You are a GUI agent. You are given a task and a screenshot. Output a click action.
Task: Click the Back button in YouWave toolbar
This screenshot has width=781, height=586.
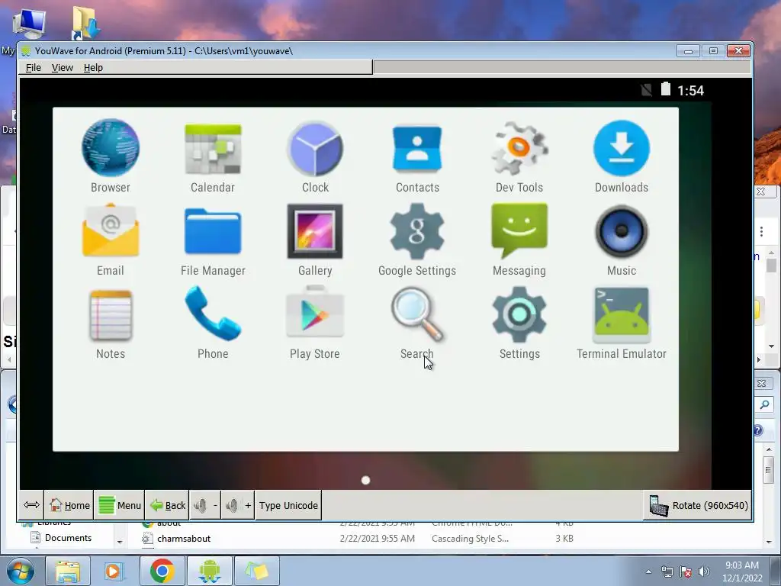167,505
